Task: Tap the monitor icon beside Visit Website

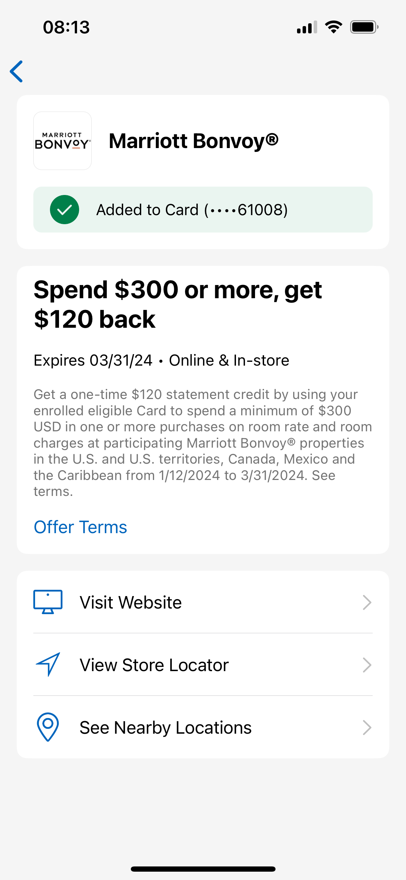Action: pyautogui.click(x=48, y=602)
